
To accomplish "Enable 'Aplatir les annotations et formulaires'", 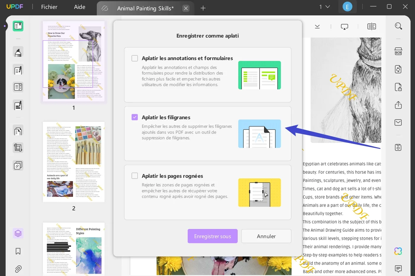I will (x=135, y=58).
